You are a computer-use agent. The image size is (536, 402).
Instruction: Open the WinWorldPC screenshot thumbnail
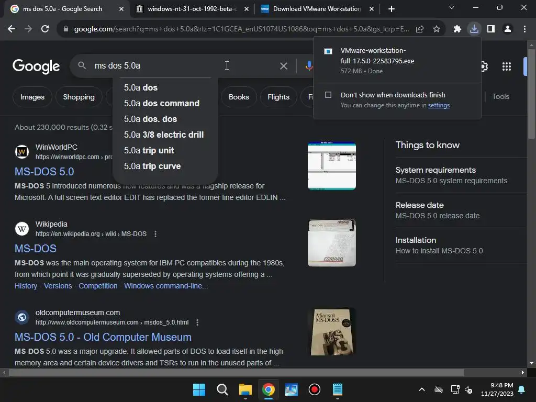(331, 166)
